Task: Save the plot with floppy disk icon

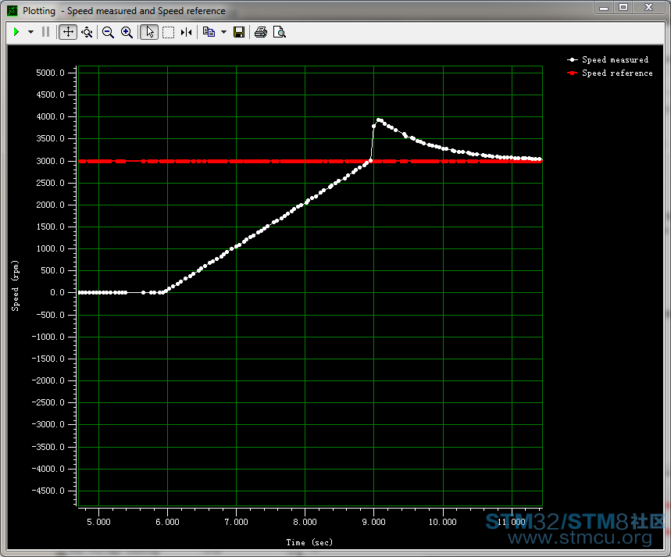Action: coord(239,32)
